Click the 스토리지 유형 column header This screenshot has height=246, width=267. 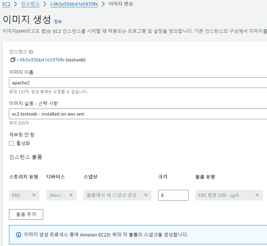pos(24,177)
